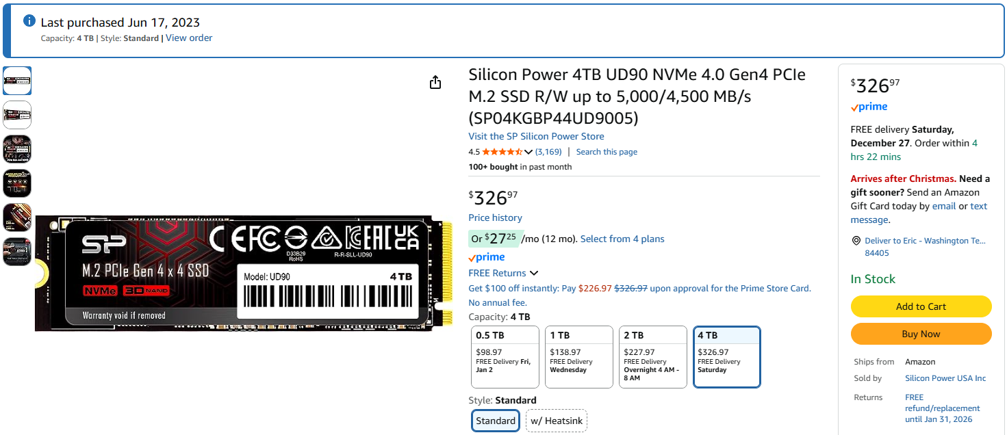Viewport: 1007px width, 435px height.
Task: Select the first product image thumbnail
Action: (x=17, y=81)
